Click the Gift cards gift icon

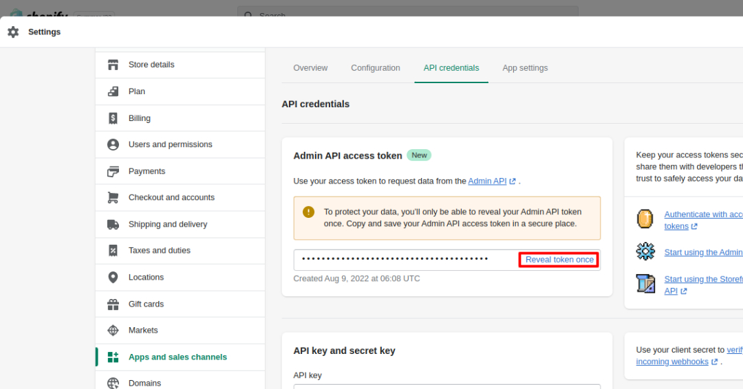point(113,304)
